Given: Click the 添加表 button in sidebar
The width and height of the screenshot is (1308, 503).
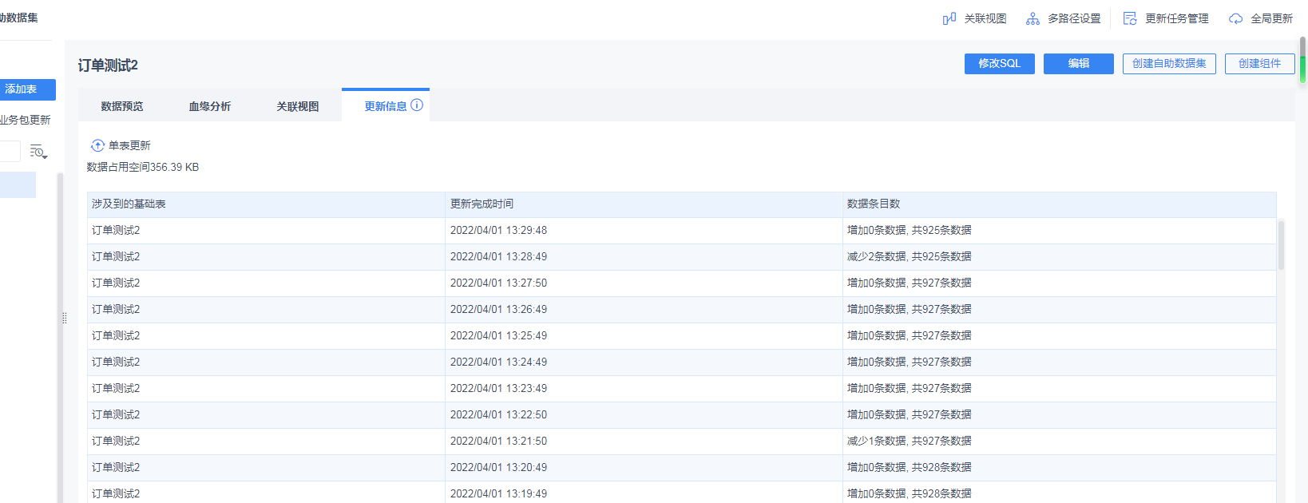Looking at the screenshot, I should click(x=24, y=89).
